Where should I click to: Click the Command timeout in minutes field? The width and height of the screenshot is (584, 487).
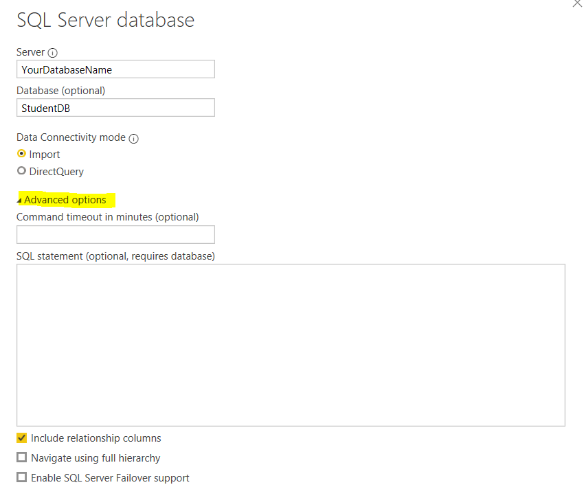click(x=115, y=234)
